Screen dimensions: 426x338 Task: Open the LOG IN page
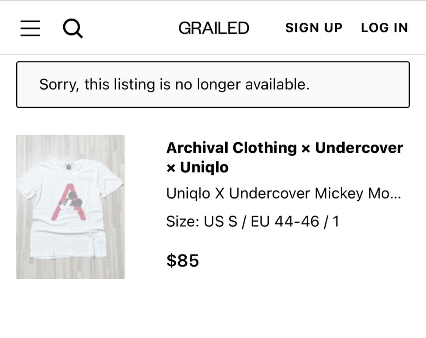pos(384,28)
